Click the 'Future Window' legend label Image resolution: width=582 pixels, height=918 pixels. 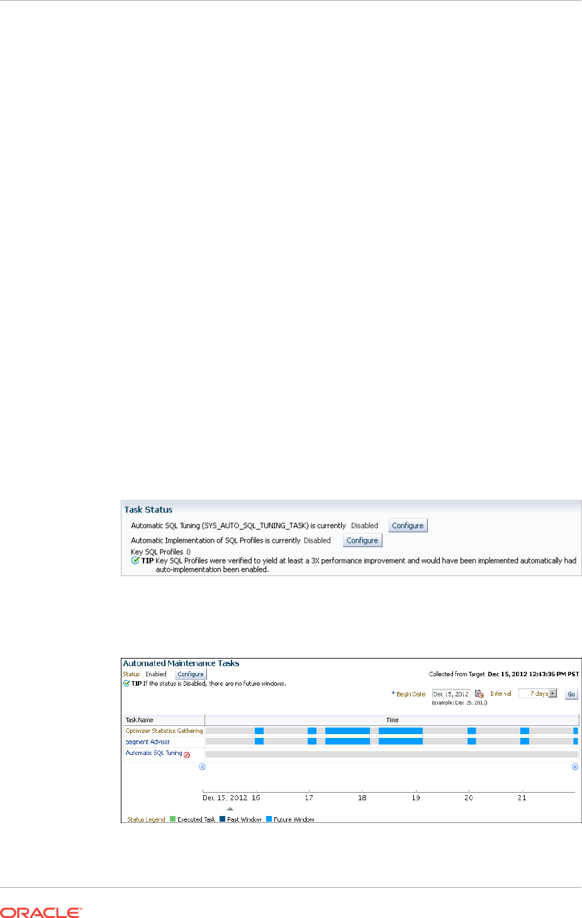[294, 819]
